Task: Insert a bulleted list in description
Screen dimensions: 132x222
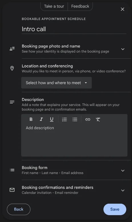Action: point(75,119)
